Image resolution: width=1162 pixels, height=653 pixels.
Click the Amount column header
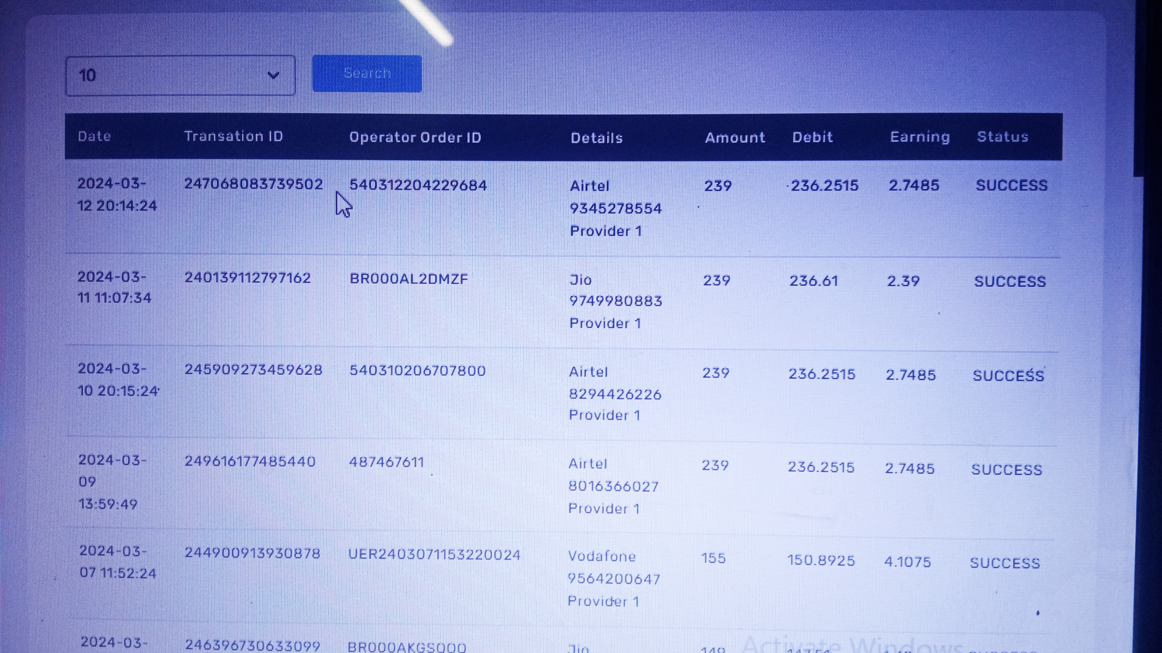[735, 137]
